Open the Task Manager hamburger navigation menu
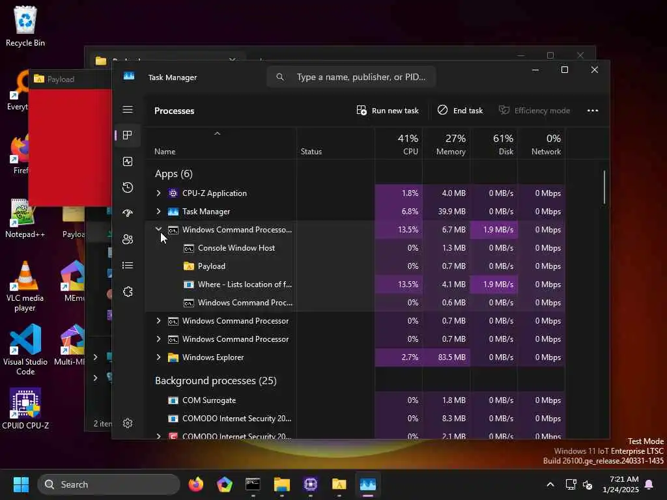The width and height of the screenshot is (667, 500). point(128,109)
